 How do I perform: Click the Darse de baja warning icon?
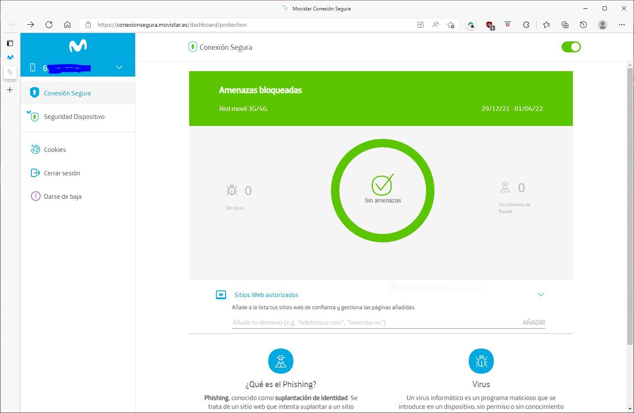coord(36,196)
